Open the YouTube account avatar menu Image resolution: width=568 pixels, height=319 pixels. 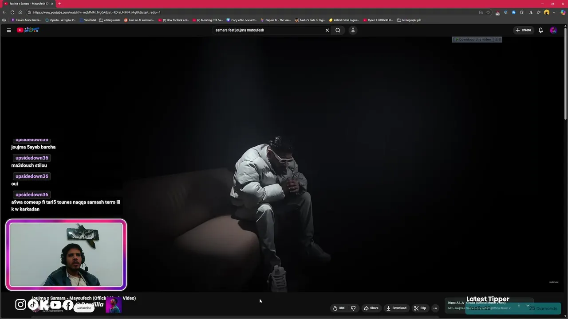[553, 30]
